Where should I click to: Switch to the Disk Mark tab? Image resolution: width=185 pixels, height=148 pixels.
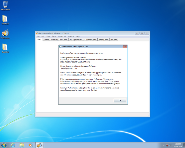(114, 40)
